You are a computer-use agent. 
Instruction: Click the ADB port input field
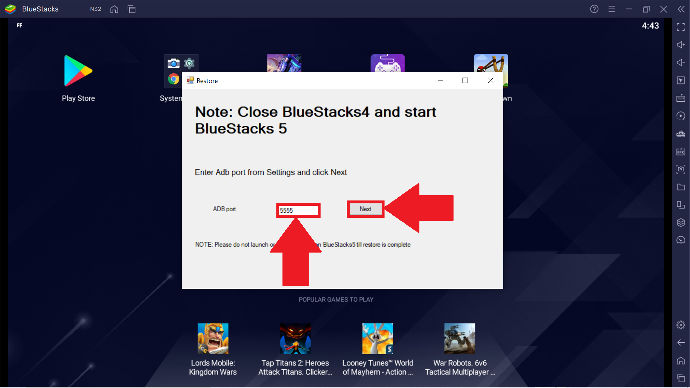298,210
